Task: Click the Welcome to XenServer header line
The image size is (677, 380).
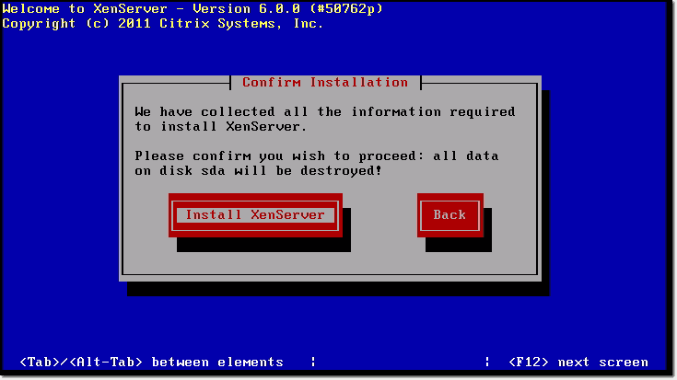Action: point(193,8)
